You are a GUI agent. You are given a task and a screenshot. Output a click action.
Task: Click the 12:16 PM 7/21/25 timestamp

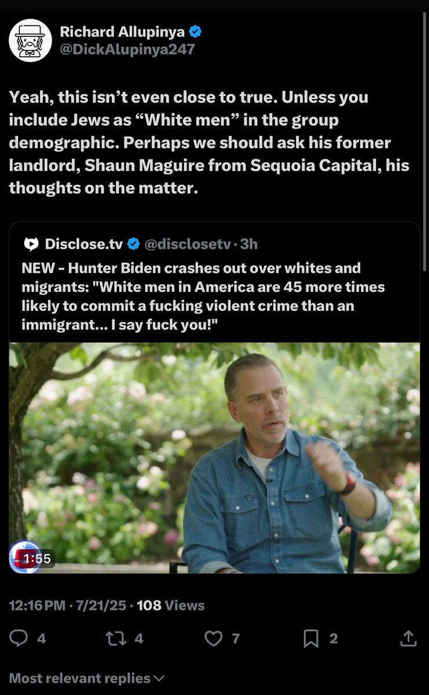point(69,605)
